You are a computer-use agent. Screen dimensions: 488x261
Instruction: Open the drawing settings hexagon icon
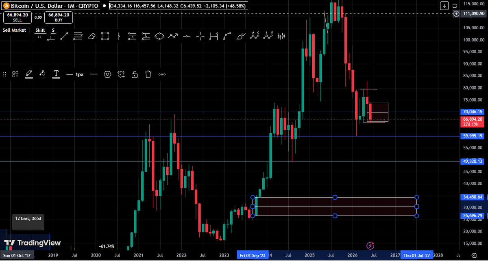[107, 74]
